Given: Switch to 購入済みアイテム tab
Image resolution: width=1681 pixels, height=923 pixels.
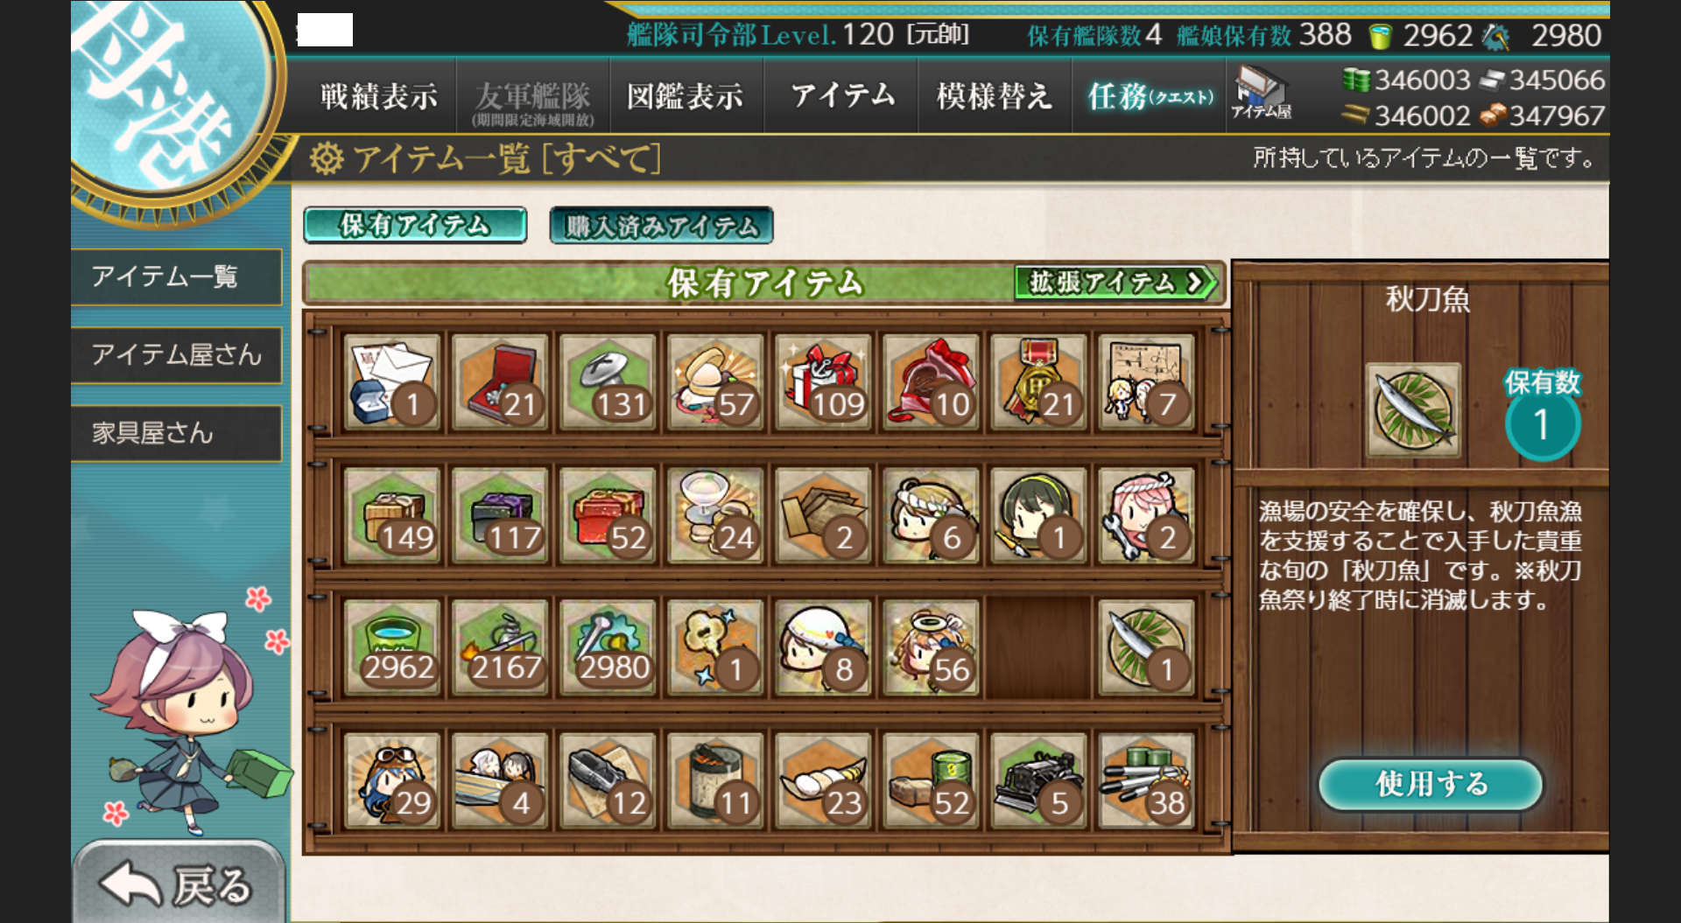Looking at the screenshot, I should tap(661, 226).
